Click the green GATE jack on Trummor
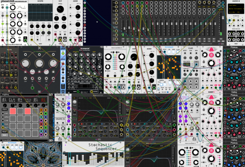This screenshot has height=167, width=245. point(78,91)
